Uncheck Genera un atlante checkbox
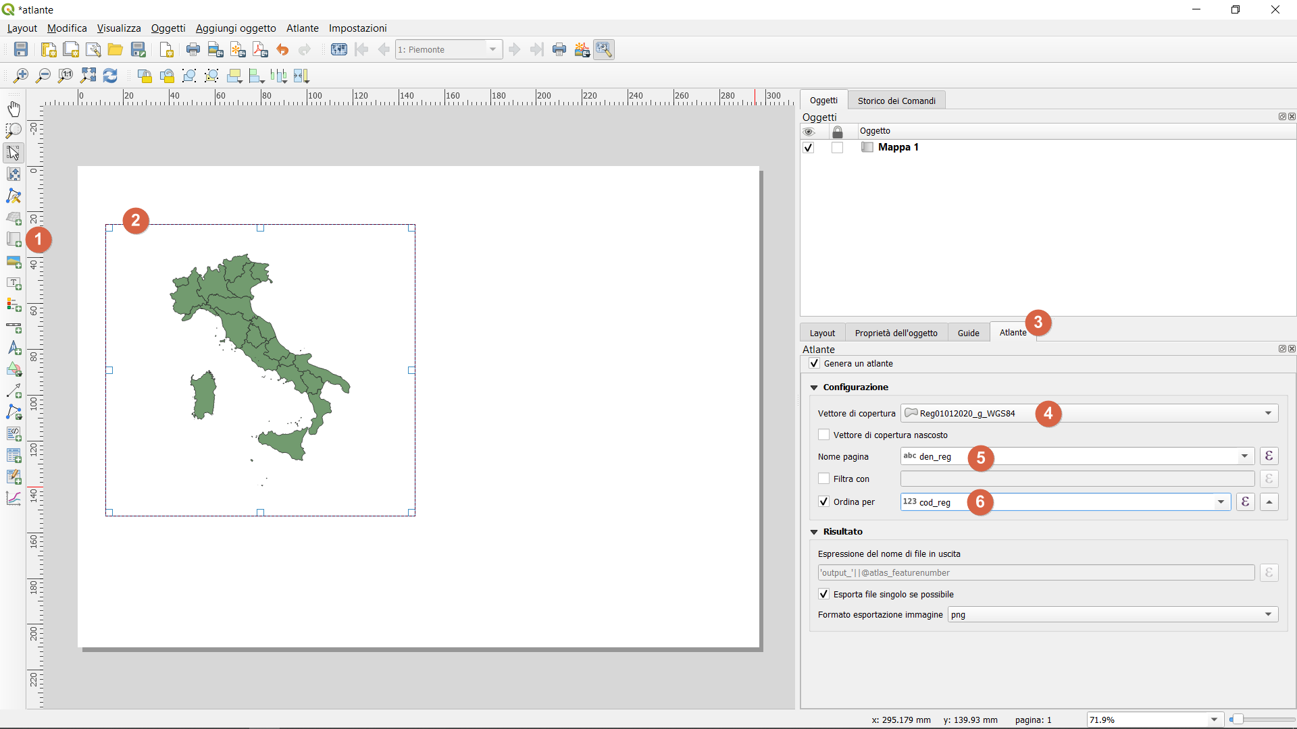The width and height of the screenshot is (1297, 729). coord(815,363)
